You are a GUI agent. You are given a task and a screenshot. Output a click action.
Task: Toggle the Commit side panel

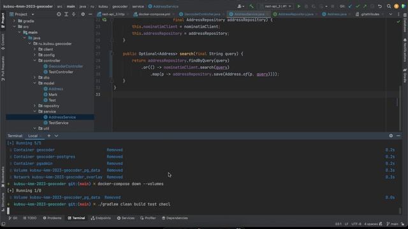[3, 41]
